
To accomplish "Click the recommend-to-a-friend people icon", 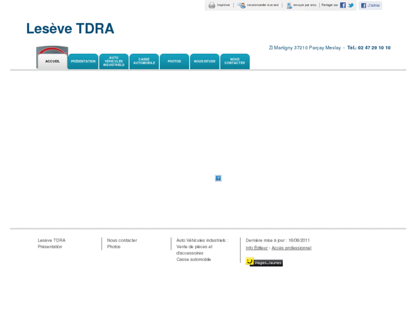I will [241, 5].
